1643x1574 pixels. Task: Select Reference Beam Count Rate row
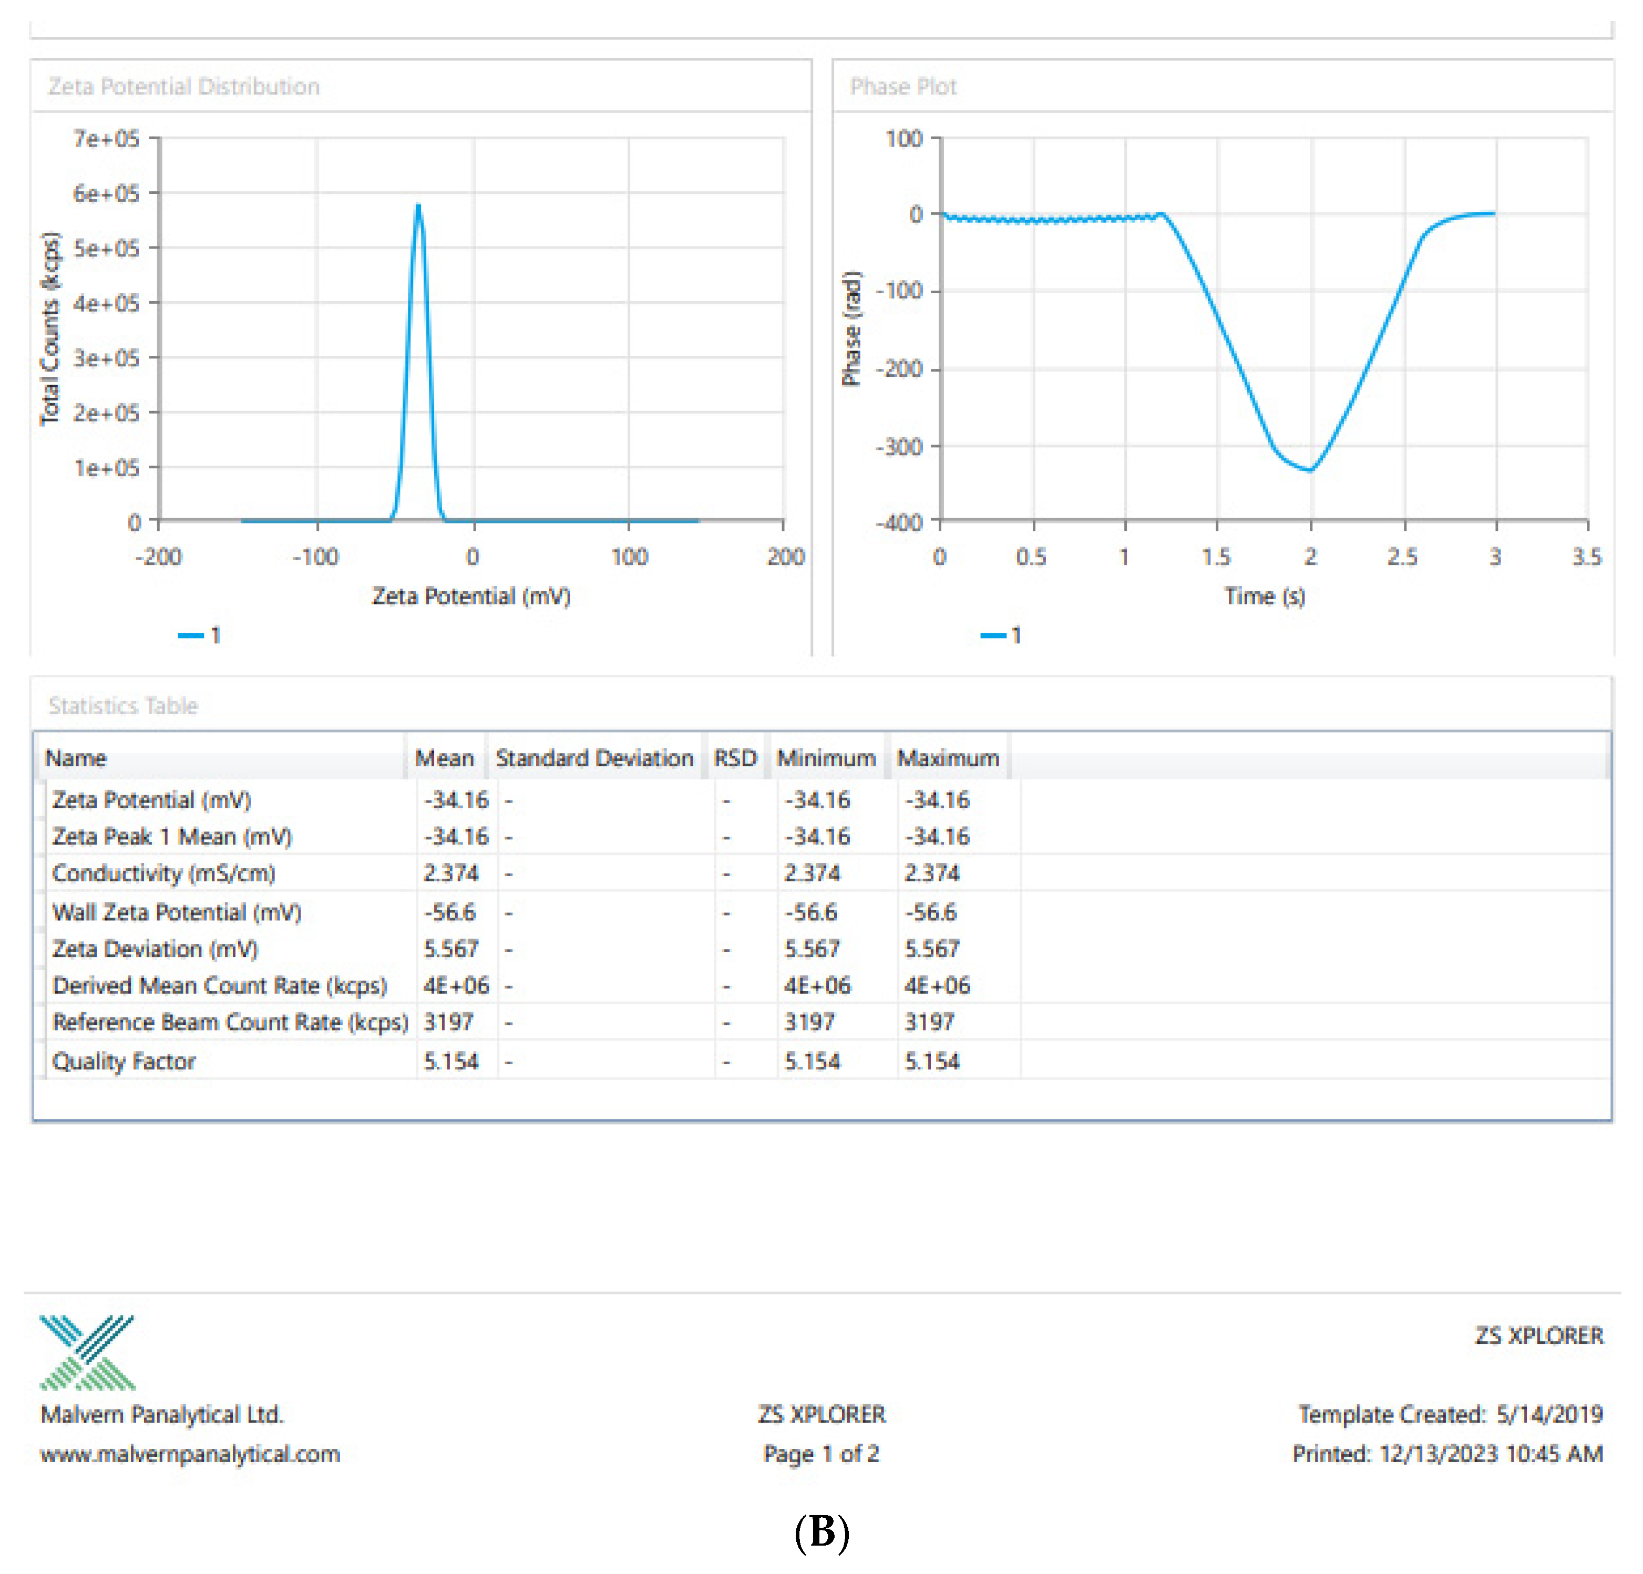pyautogui.click(x=230, y=1023)
